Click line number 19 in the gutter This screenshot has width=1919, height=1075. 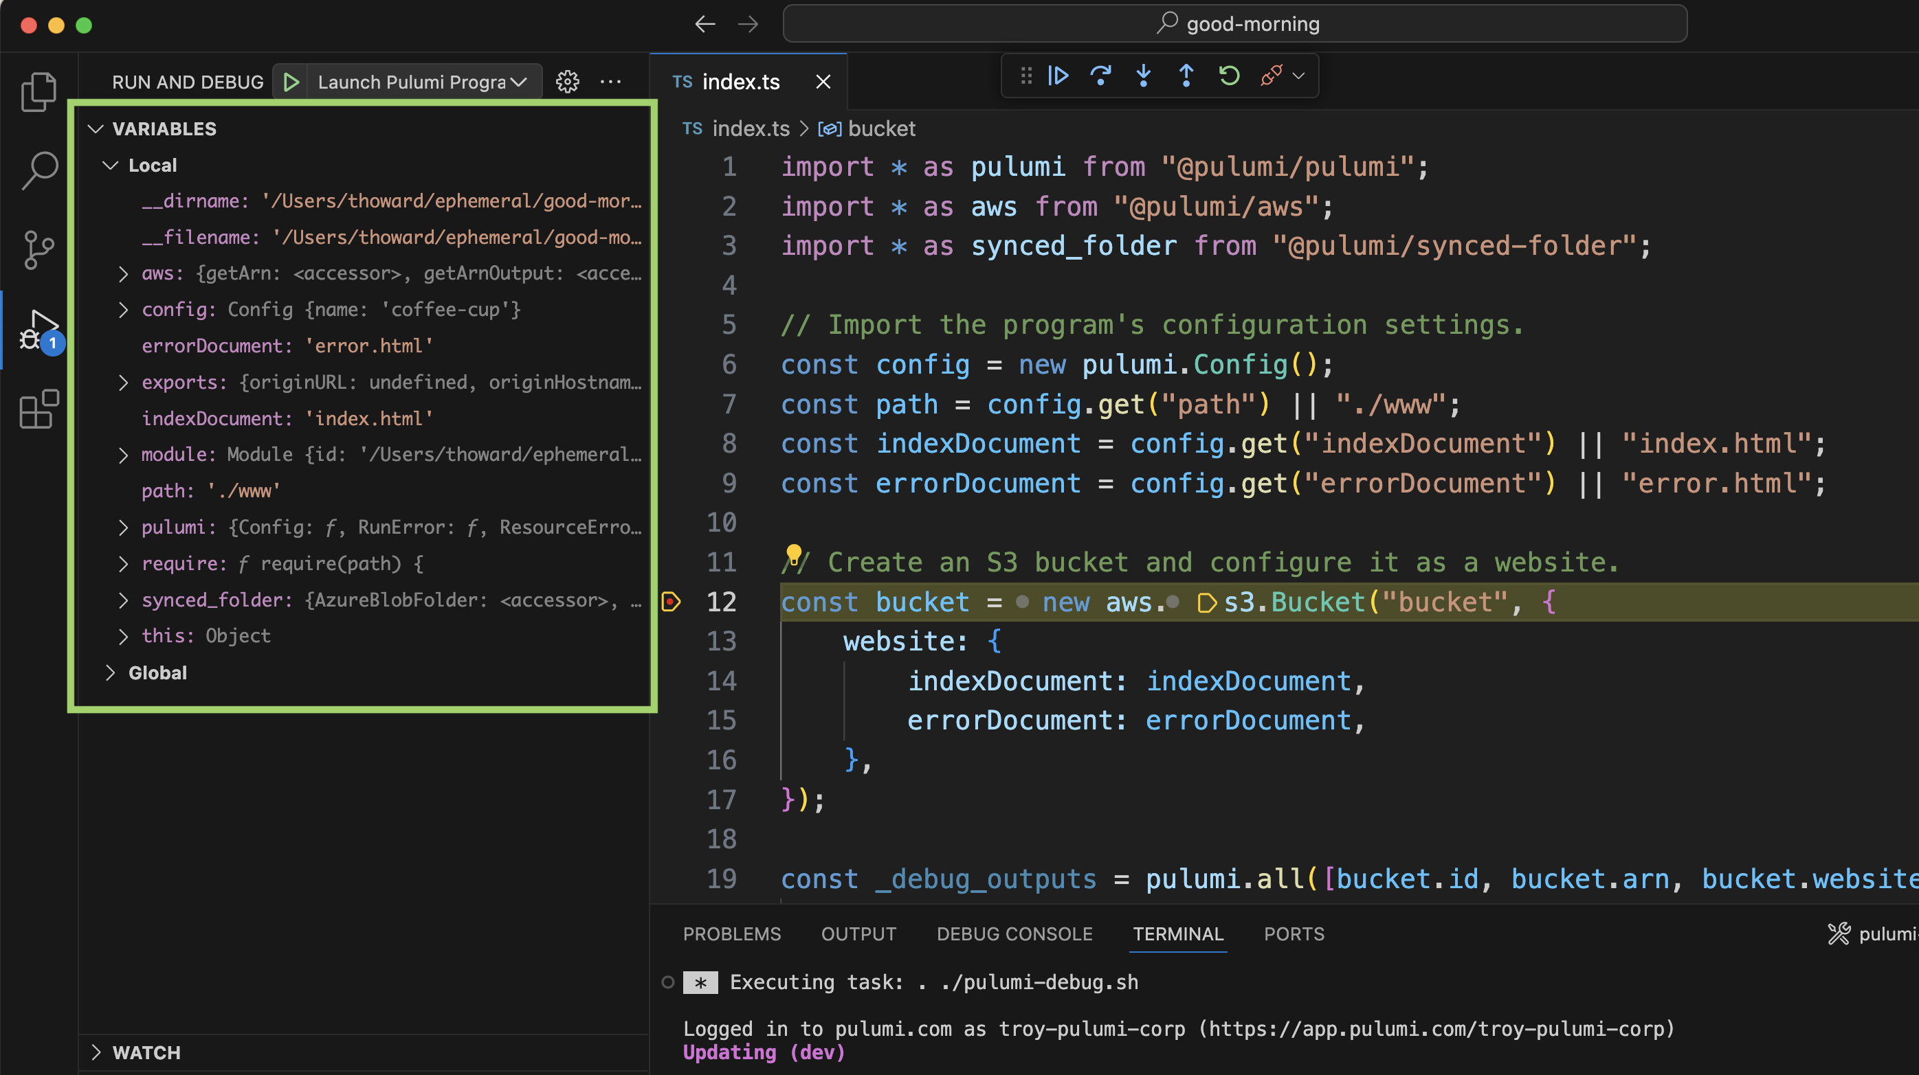click(721, 879)
